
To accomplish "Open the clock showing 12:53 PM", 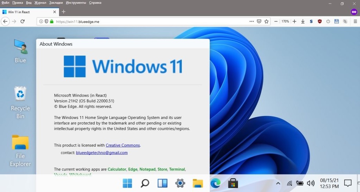I will (x=329, y=183).
